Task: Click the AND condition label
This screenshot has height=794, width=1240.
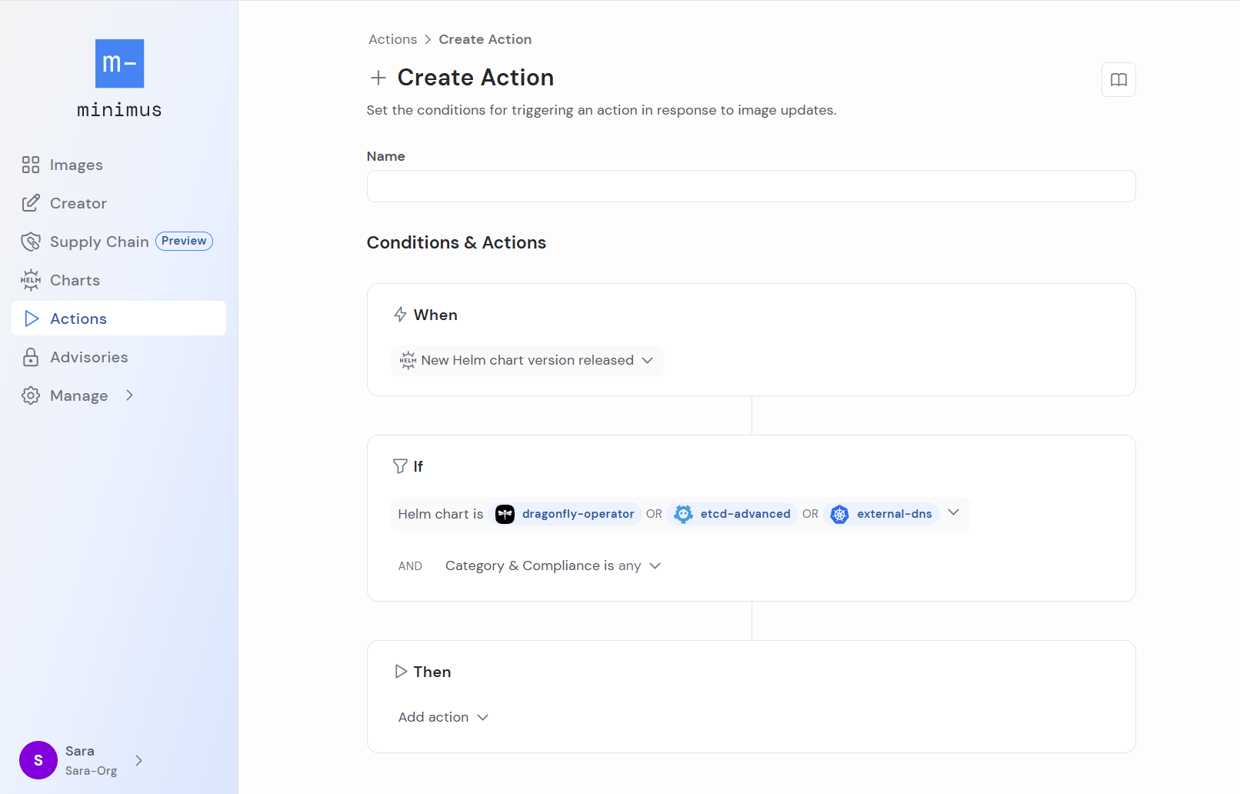Action: point(410,566)
